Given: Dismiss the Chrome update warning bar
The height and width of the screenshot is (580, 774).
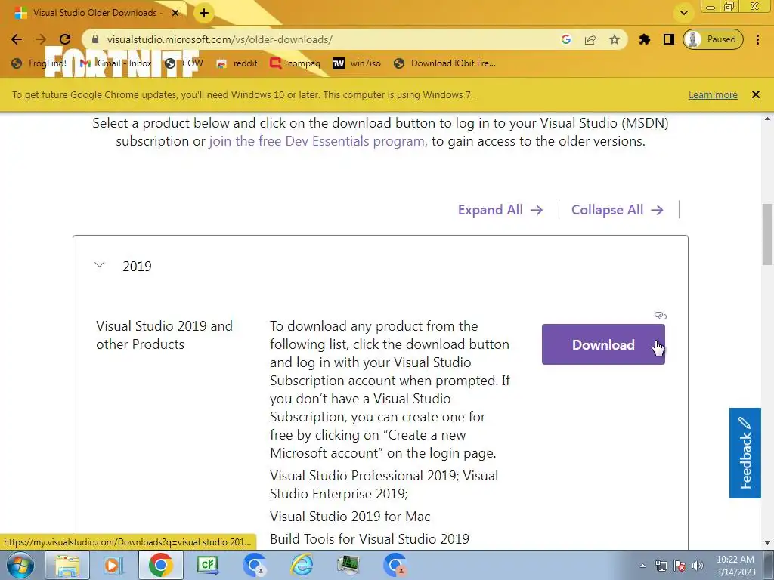Looking at the screenshot, I should pyautogui.click(x=755, y=94).
